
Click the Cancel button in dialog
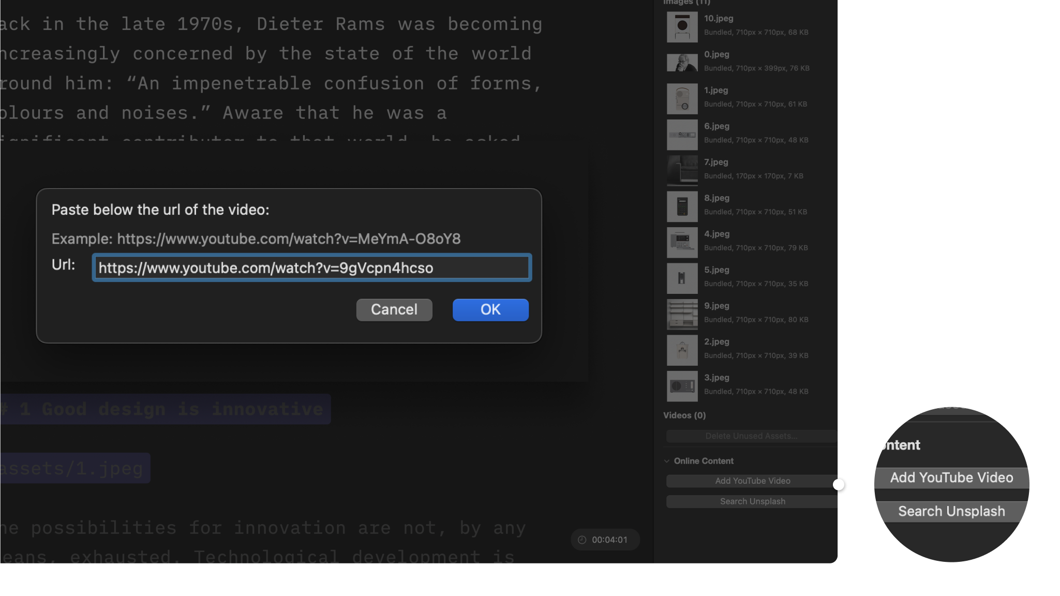(394, 309)
